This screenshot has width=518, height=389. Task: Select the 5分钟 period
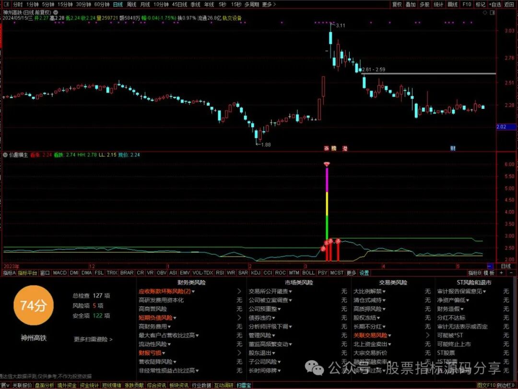(x=48, y=4)
